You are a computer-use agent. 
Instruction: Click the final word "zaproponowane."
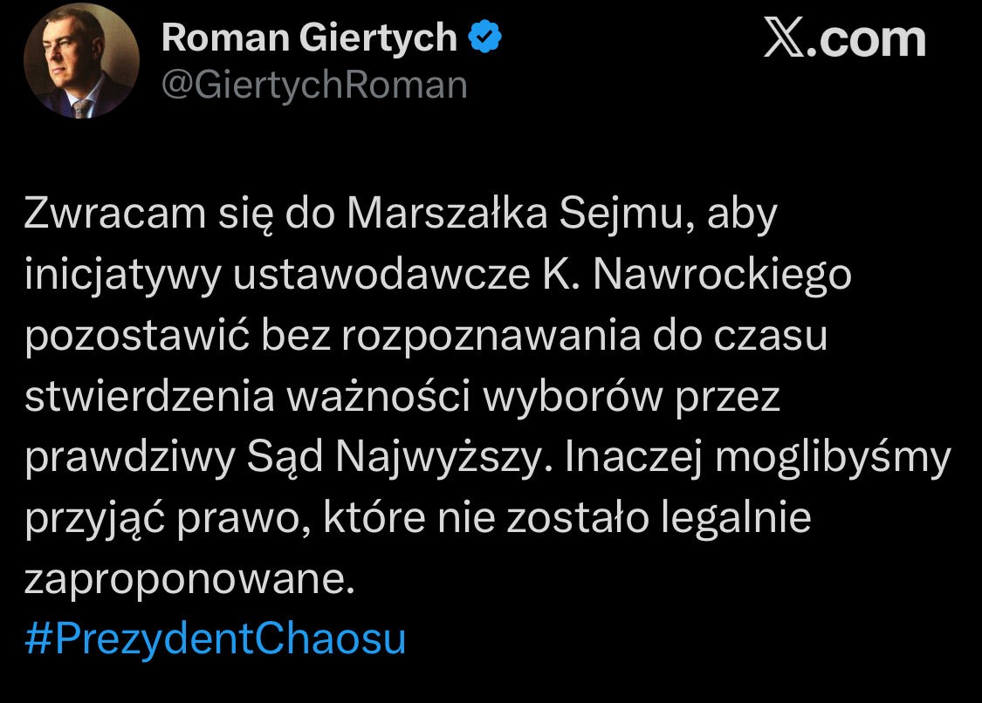[190, 579]
